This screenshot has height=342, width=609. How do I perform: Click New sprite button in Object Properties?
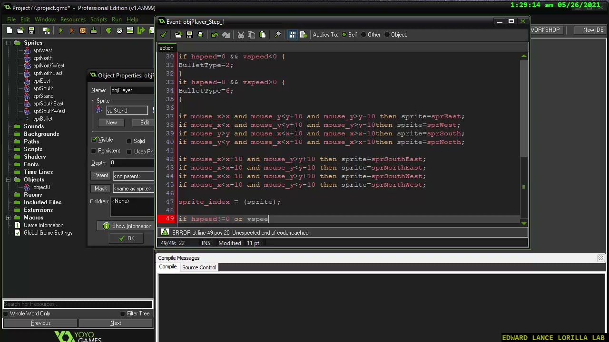coord(111,123)
